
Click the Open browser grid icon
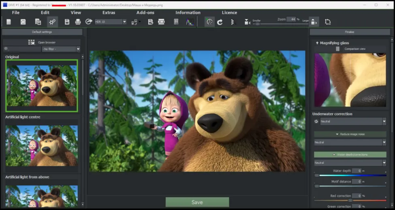32,42
